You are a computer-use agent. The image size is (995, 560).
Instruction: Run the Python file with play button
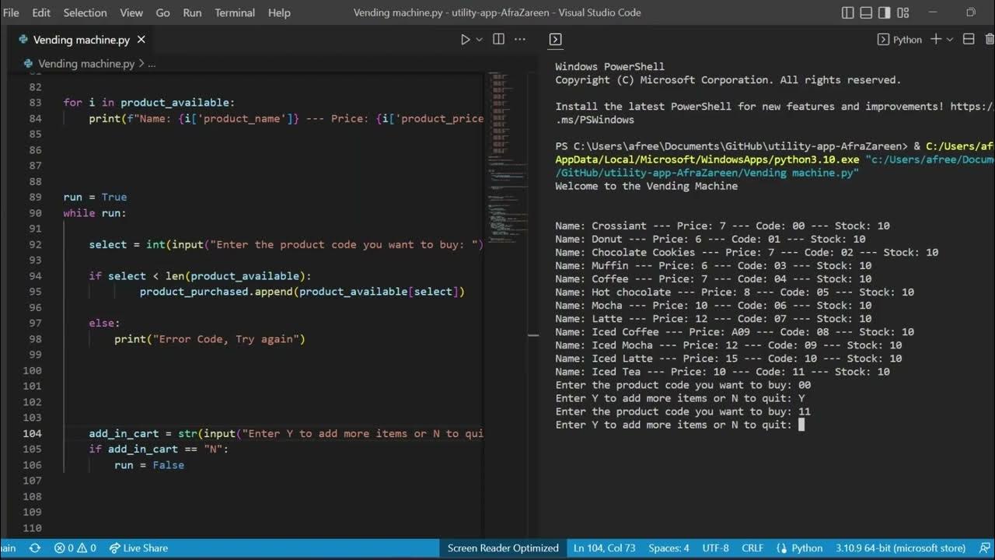point(465,40)
